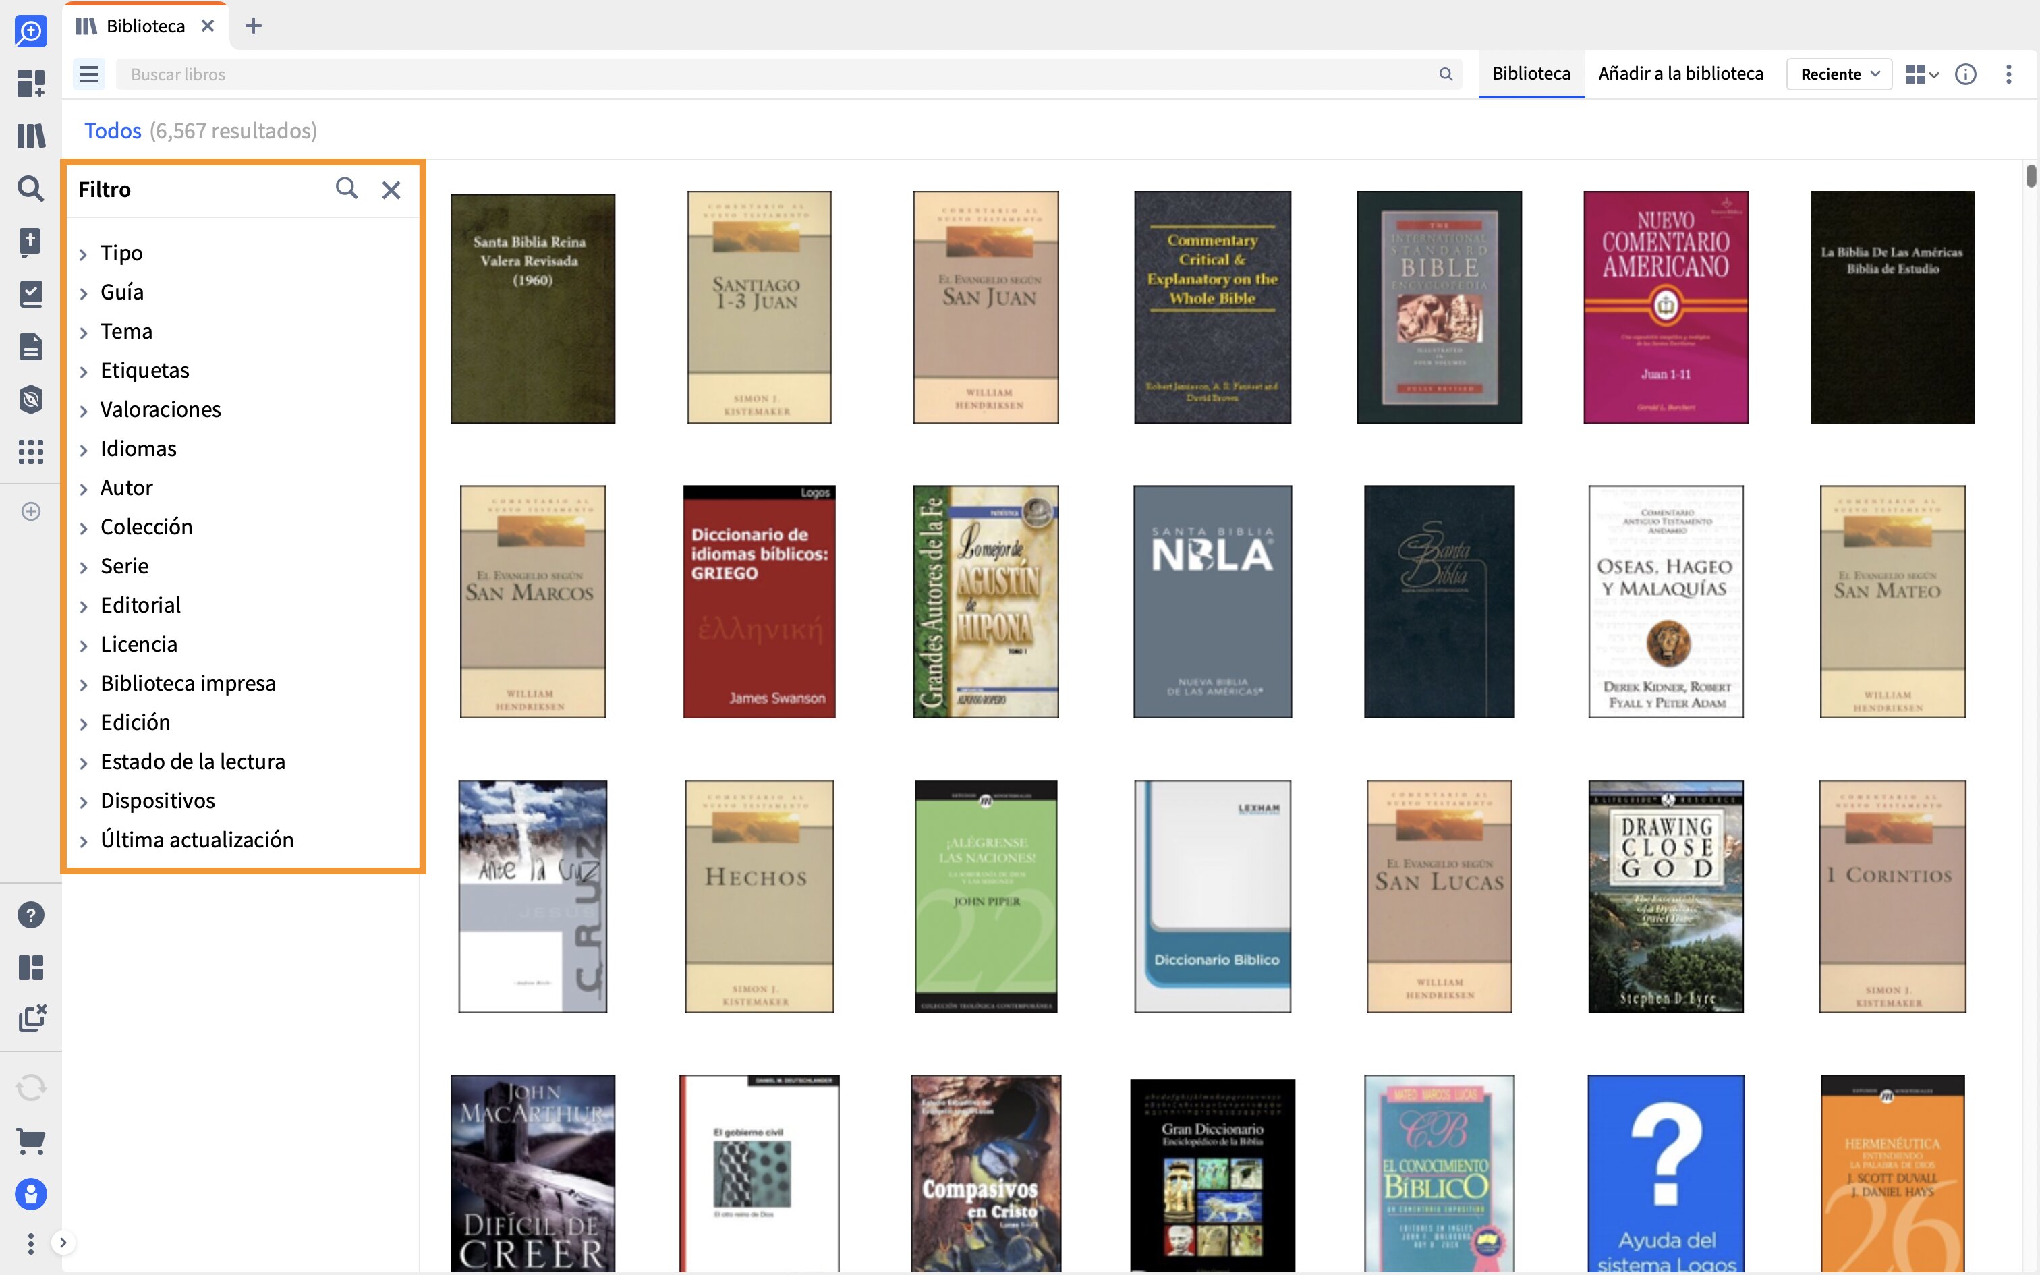
Task: Click the library vertical scrollbar thumb
Action: 2031,175
